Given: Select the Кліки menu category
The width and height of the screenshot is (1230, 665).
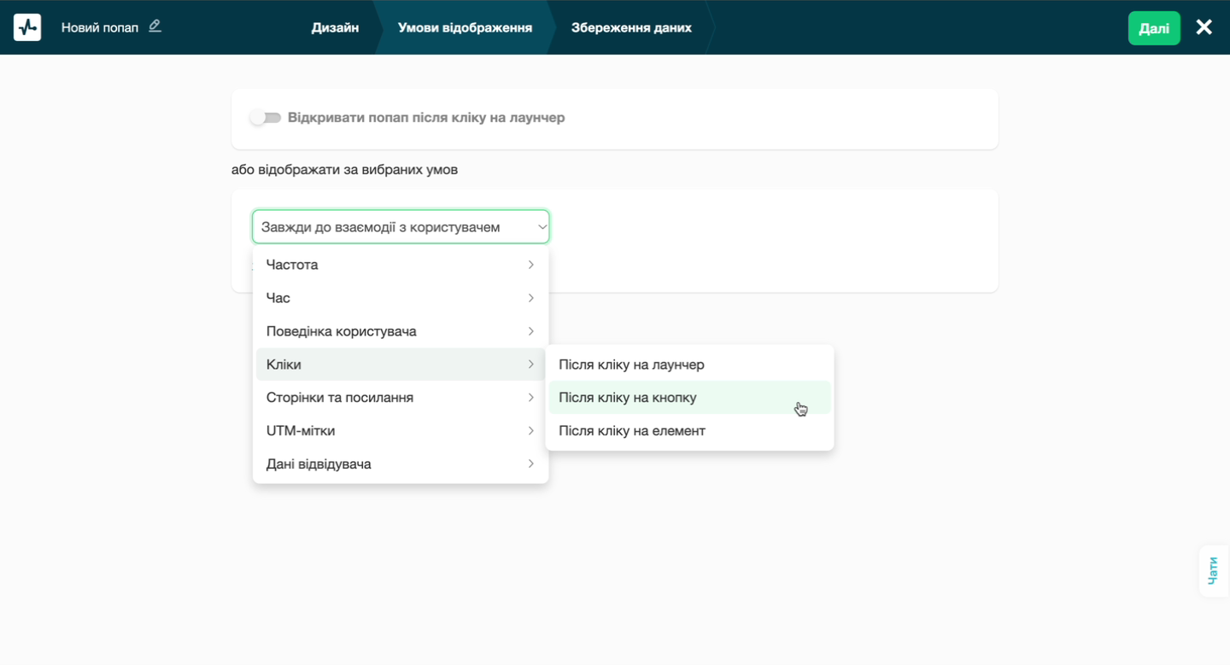Looking at the screenshot, I should pyautogui.click(x=400, y=365).
